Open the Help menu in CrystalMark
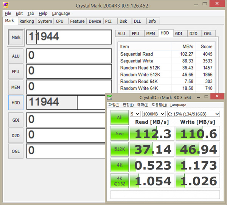Screen dimensions: 227x205 [x=43, y=14]
